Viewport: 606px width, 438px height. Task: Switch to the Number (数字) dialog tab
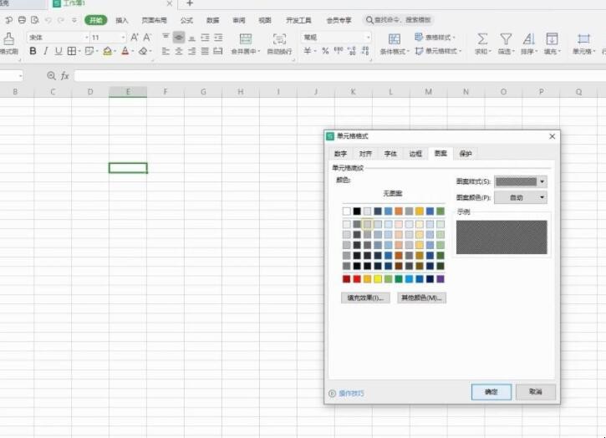point(340,154)
